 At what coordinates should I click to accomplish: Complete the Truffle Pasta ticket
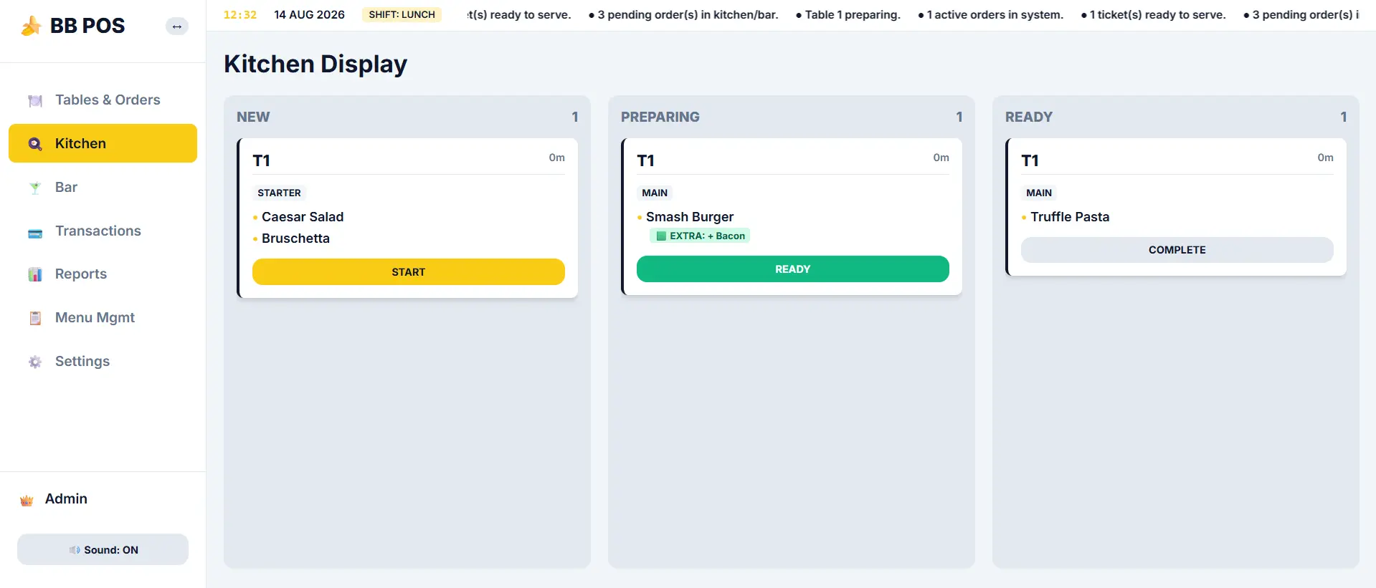coord(1177,250)
